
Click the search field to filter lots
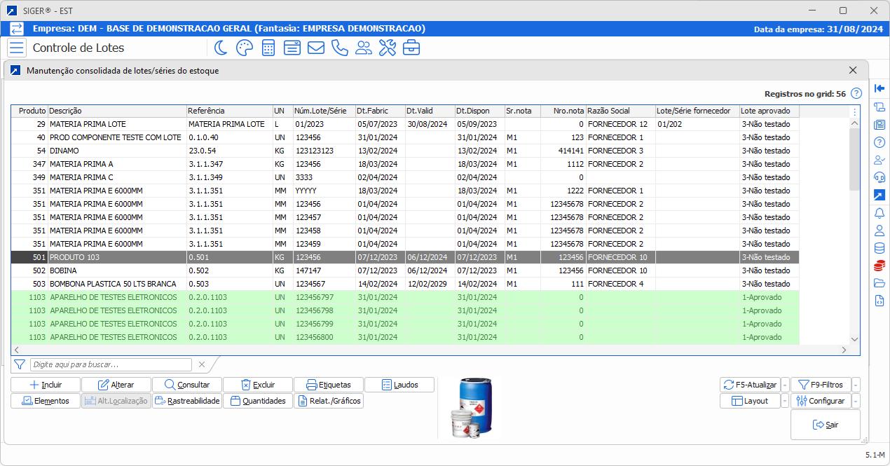(x=111, y=364)
